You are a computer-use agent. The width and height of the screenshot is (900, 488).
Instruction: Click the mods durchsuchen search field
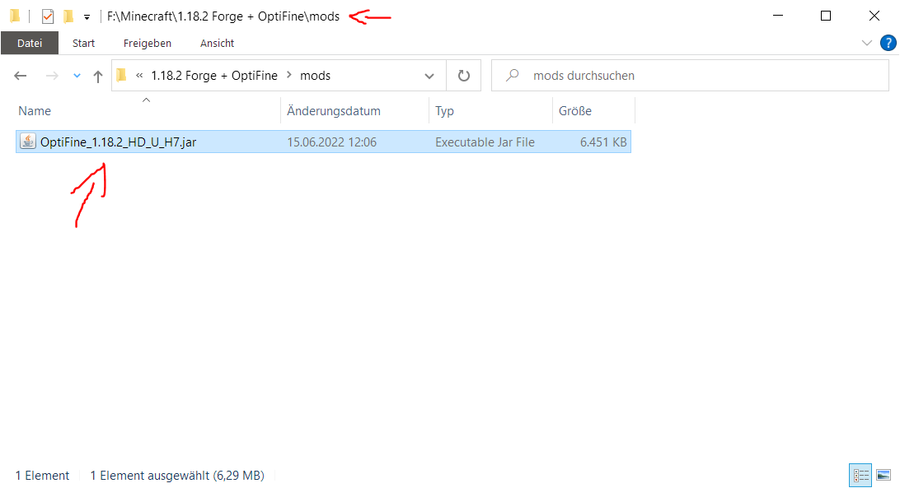pos(690,76)
